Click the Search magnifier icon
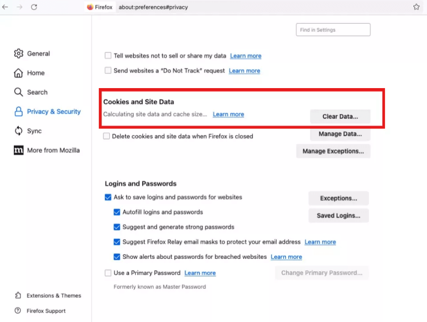Screen dimensions: 427x322 click(18, 92)
